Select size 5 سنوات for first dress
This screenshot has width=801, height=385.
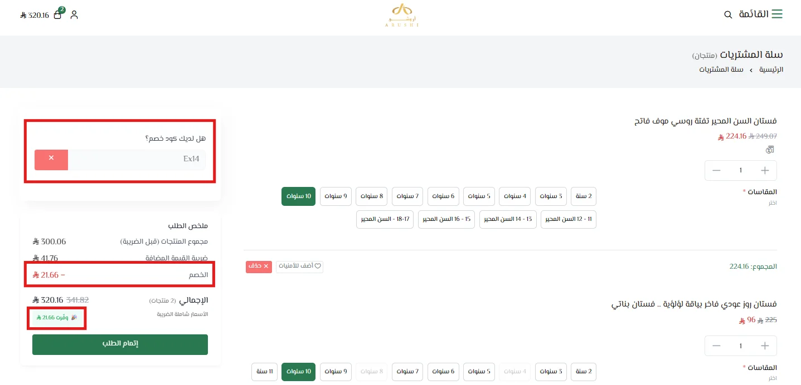point(478,196)
